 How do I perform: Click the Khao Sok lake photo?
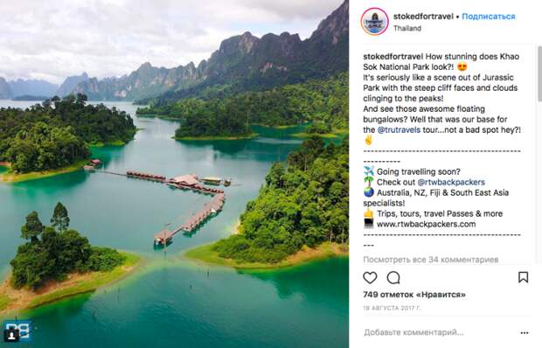pos(174,174)
